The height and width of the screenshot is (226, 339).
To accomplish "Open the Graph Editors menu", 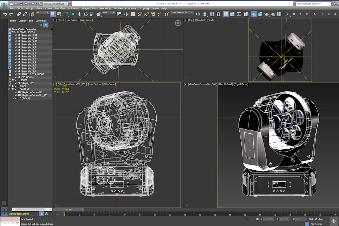I will tap(89, 8).
